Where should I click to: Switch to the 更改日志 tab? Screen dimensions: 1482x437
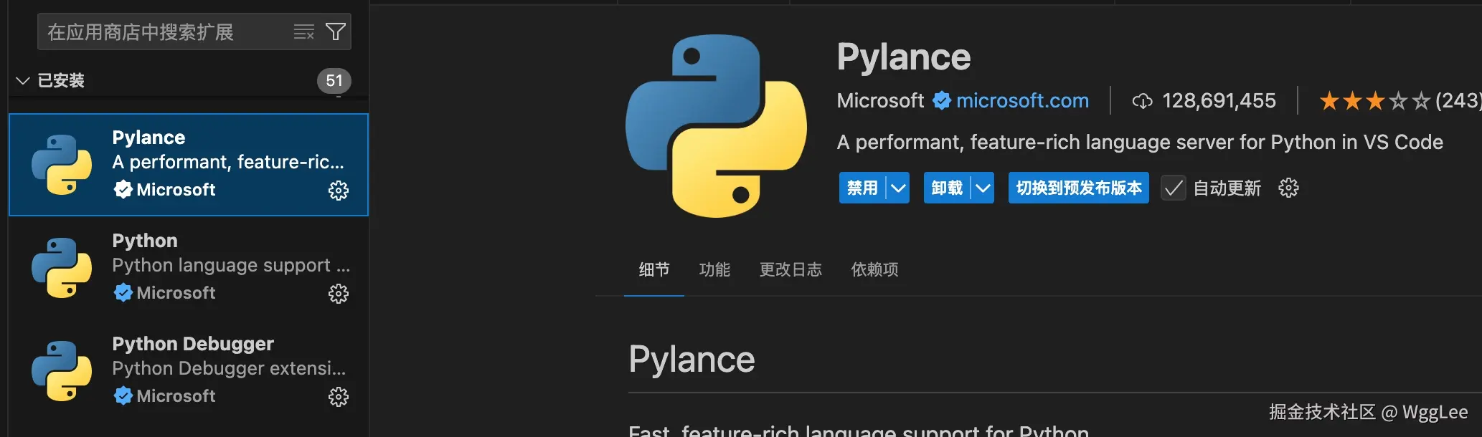coord(790,269)
